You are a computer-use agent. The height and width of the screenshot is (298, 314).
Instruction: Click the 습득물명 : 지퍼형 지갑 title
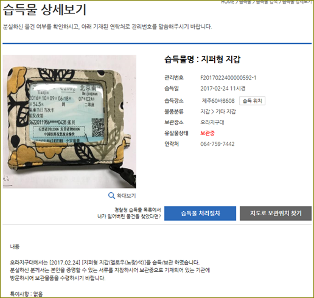click(x=202, y=60)
